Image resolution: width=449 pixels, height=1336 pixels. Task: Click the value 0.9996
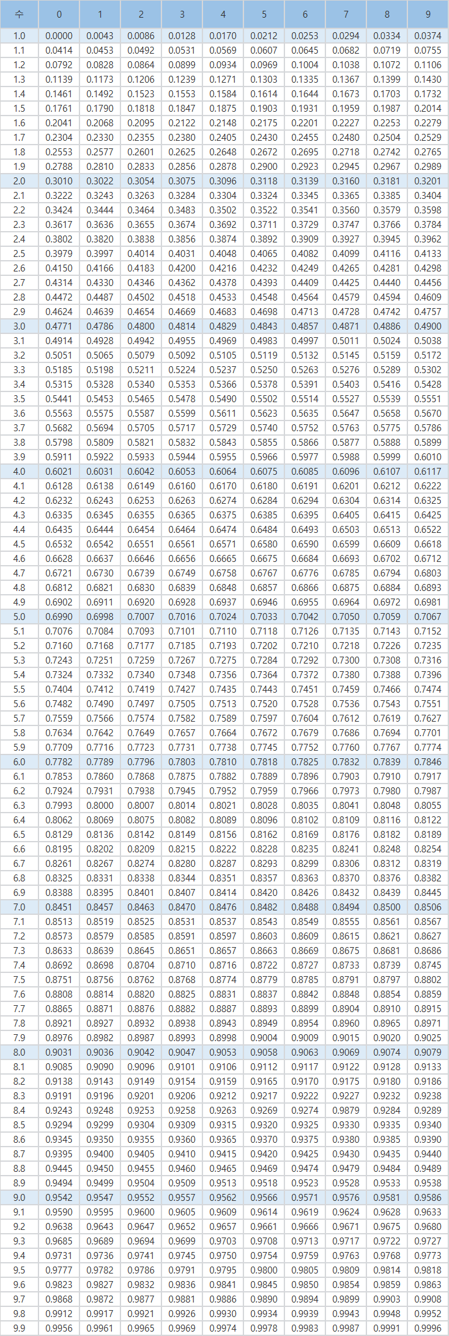pyautogui.click(x=428, y=1328)
